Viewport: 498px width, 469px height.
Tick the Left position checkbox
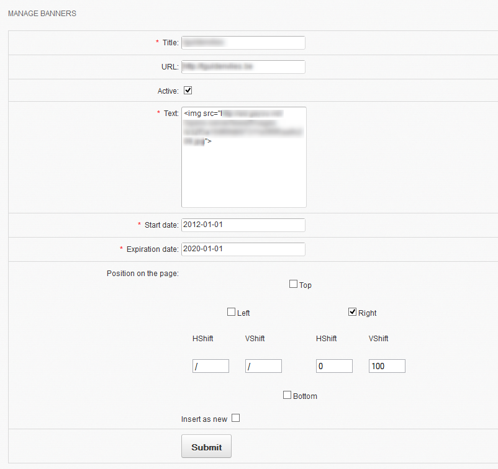(232, 312)
